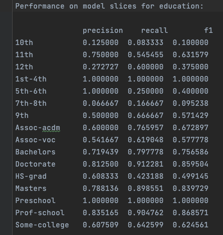Click the HS-grad precision value 0.608333
The image size is (223, 235).
(x=101, y=176)
